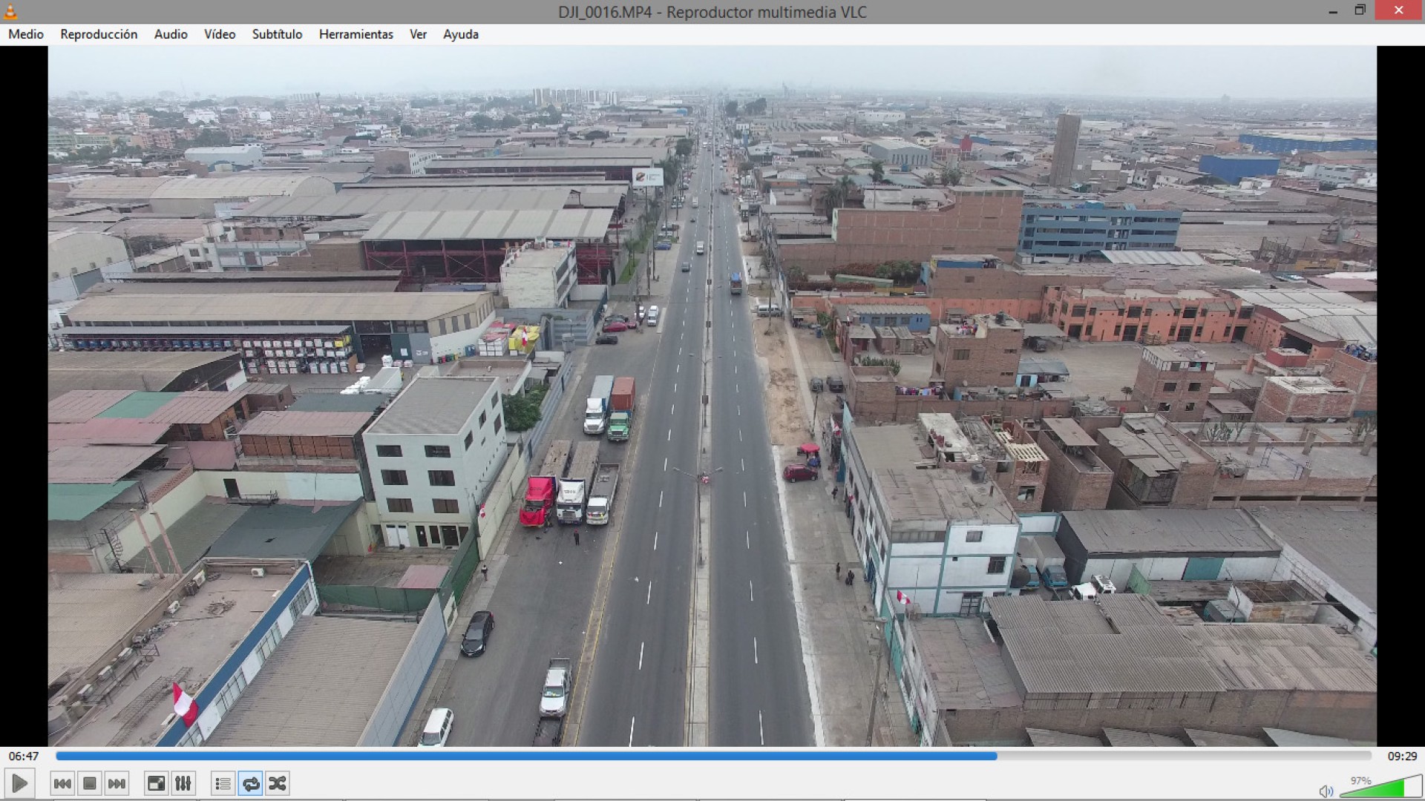
Task: Open the Medio menu
Action: 26,34
